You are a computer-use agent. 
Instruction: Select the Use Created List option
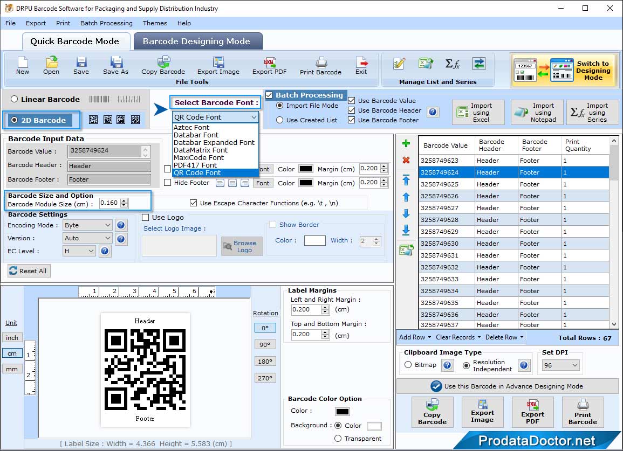280,120
